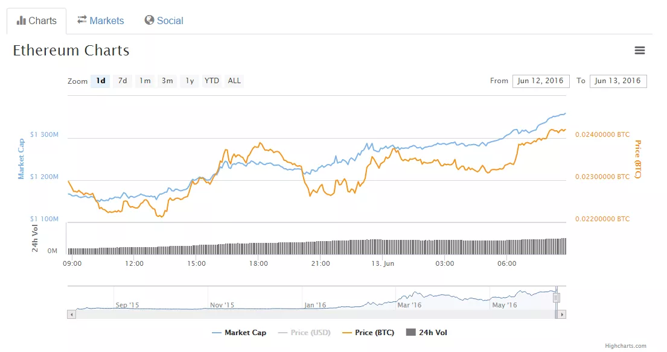Open the chart context menu hamburger icon
Screen dimensions: 667x352
640,51
